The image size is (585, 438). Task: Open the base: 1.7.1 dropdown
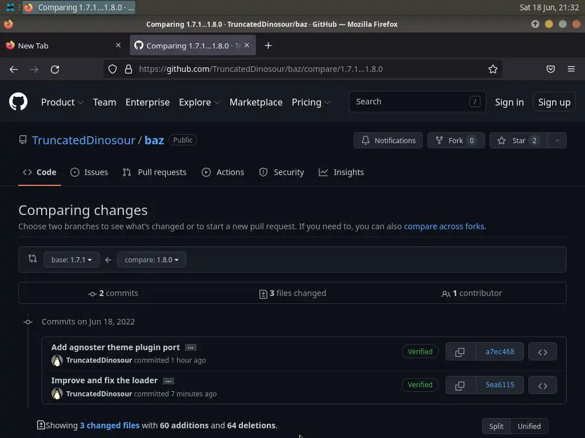click(x=71, y=259)
